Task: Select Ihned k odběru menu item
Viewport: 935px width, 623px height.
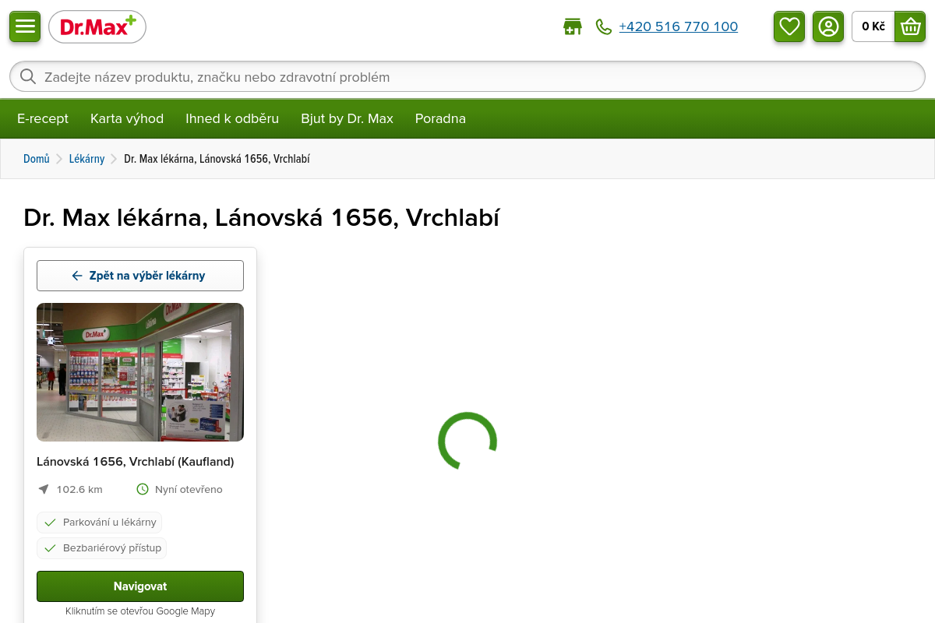Action: point(232,118)
